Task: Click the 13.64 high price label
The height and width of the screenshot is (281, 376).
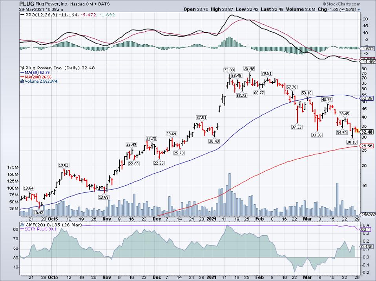Action: 28,188
